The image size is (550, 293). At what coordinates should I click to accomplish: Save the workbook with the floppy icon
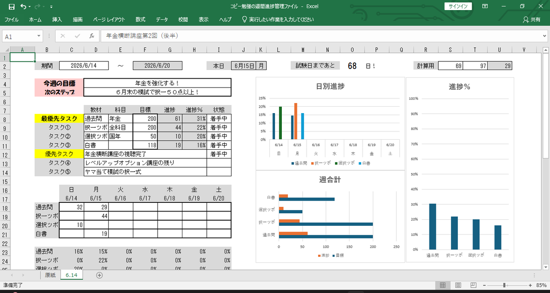pyautogui.click(x=11, y=6)
